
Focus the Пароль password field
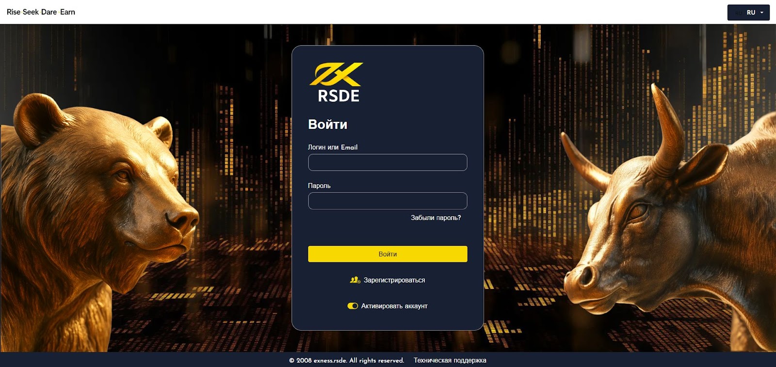pyautogui.click(x=388, y=201)
